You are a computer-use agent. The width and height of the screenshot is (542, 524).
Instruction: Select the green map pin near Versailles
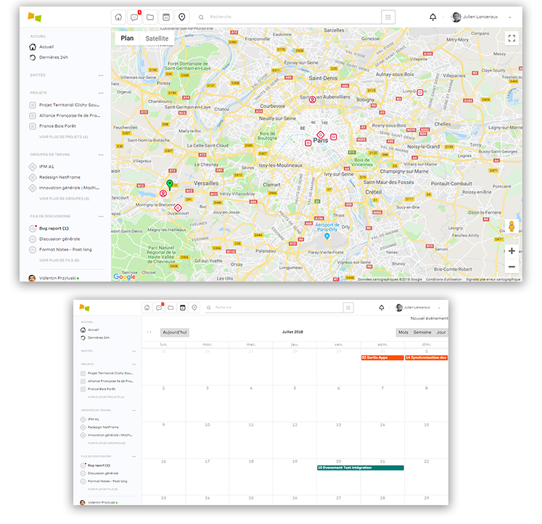point(169,184)
